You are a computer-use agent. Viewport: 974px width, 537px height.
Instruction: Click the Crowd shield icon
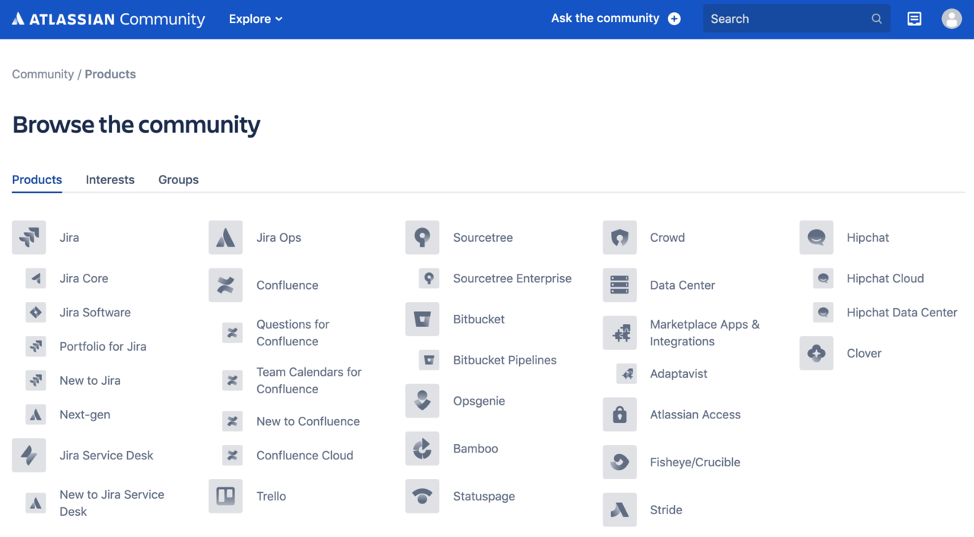pyautogui.click(x=619, y=237)
